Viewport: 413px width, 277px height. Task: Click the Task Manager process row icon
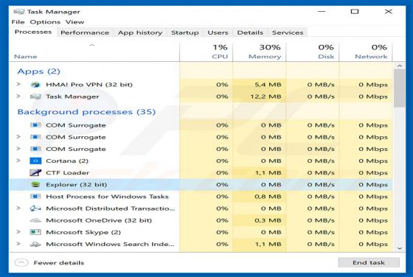[x=35, y=97]
